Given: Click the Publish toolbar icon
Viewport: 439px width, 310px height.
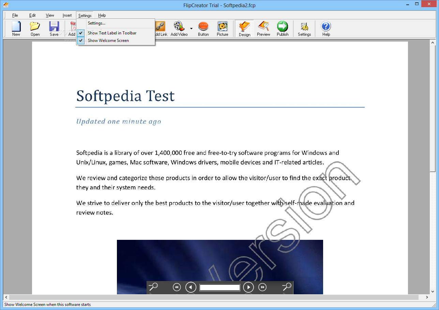Looking at the screenshot, I should coord(283,29).
